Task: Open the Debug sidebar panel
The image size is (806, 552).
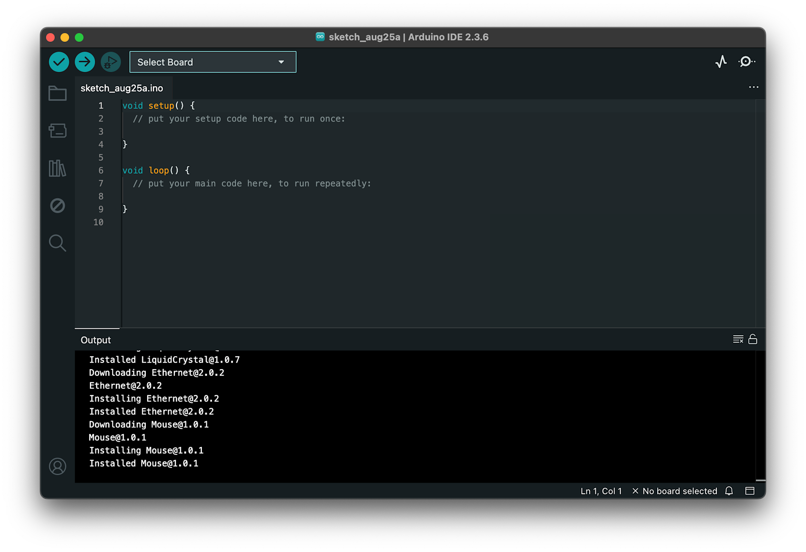Action: (x=58, y=205)
